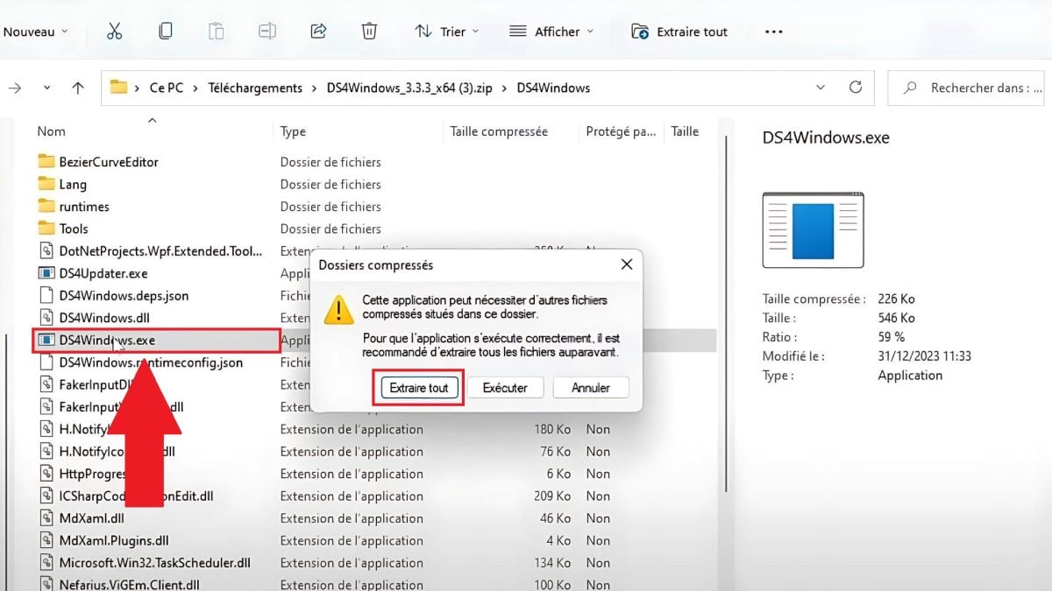Expand the Afficher view dropdown
Screen dimensions: 1052x591
click(551, 32)
